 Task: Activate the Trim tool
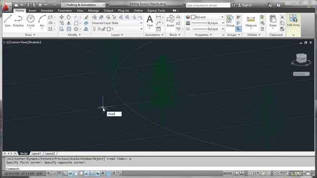[x=76, y=17]
